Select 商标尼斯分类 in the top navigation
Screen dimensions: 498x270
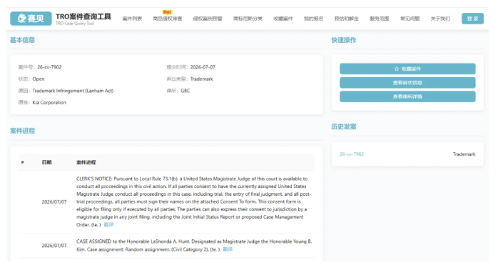[x=248, y=19]
